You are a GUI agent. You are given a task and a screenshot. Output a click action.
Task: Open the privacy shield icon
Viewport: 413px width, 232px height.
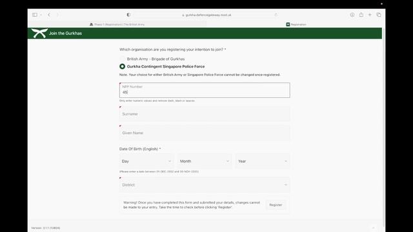tap(128, 15)
